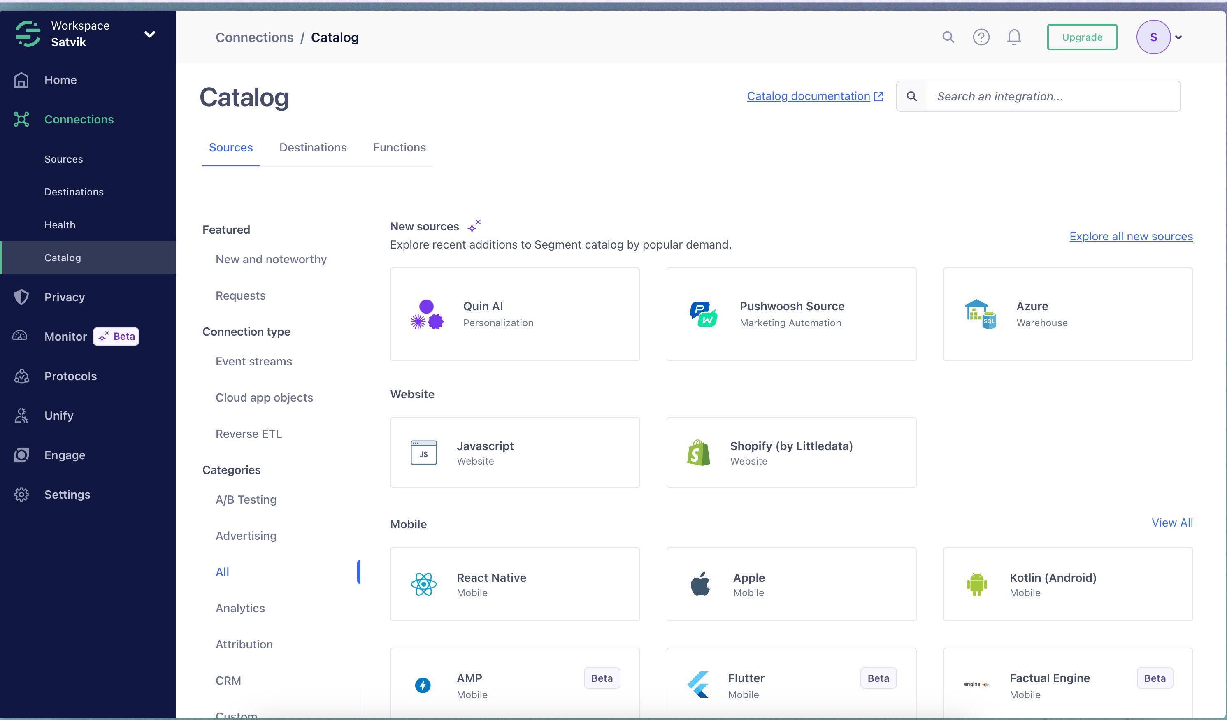The width and height of the screenshot is (1227, 720).
Task: Click the Connections nodes icon
Action: (x=21, y=119)
